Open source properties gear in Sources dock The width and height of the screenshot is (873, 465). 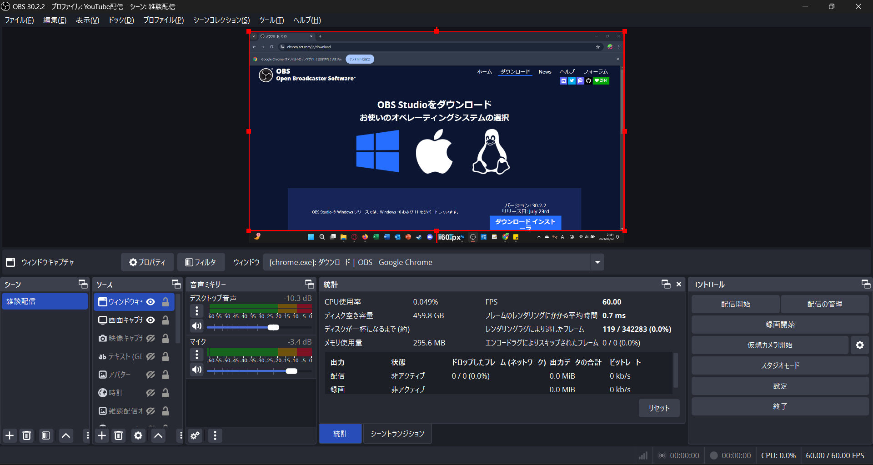tap(138, 435)
